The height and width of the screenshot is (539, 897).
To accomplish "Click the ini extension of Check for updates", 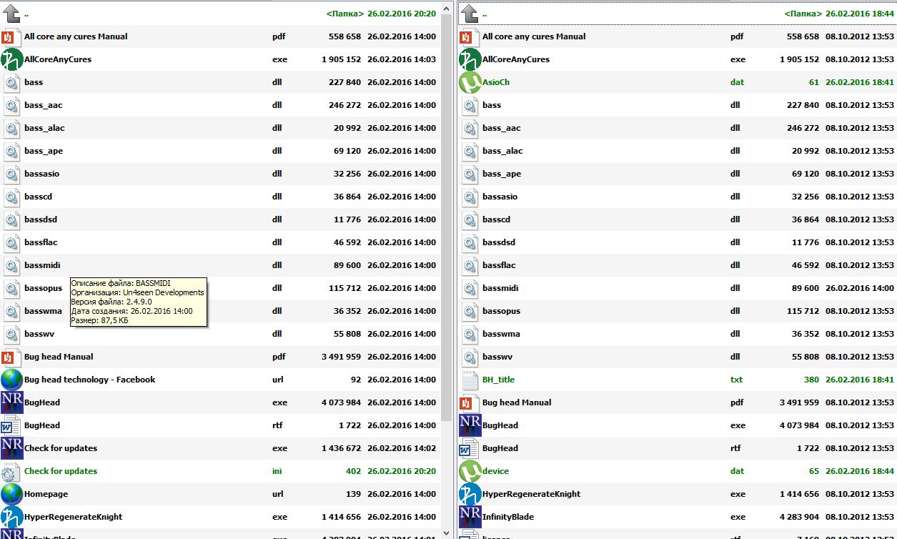I will click(277, 471).
